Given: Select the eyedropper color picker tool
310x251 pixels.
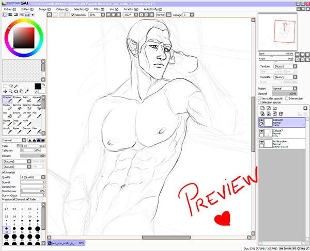Looking at the screenshot, I should (27, 91).
